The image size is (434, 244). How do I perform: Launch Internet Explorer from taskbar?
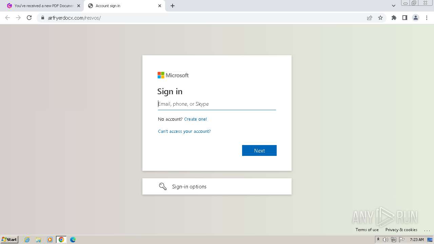[27, 240]
